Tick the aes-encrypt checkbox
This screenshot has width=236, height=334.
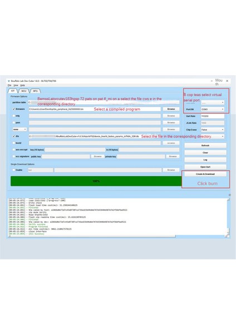[x=14, y=150]
